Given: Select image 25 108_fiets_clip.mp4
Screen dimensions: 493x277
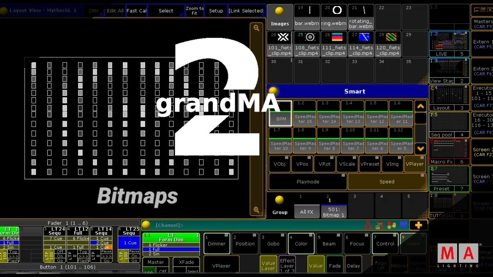Looking at the screenshot, I should [x=307, y=44].
